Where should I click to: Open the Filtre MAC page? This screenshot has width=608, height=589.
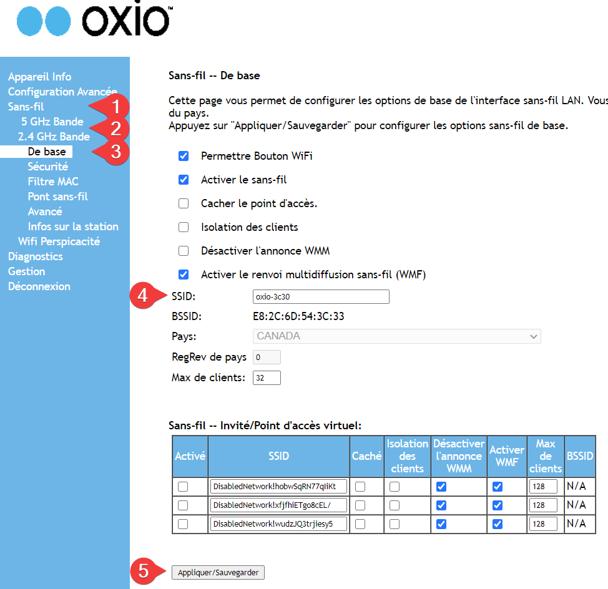click(53, 182)
